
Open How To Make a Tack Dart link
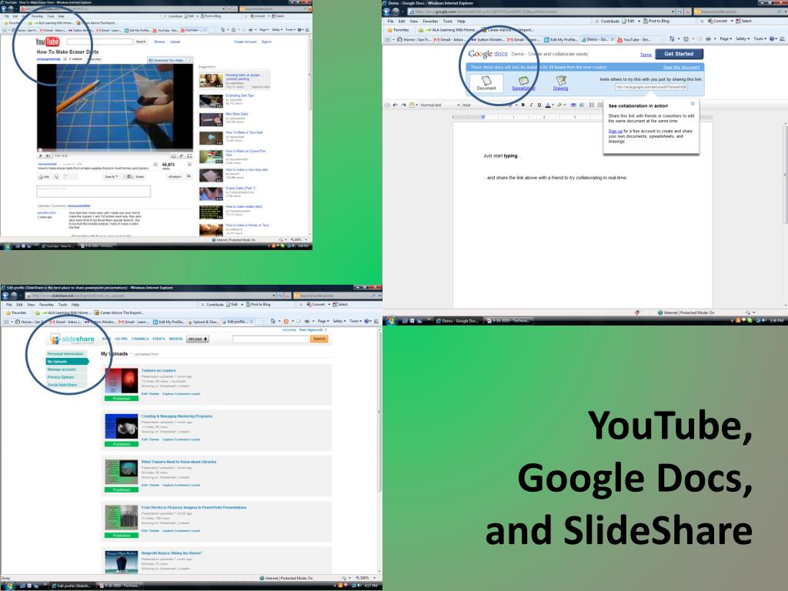[244, 132]
